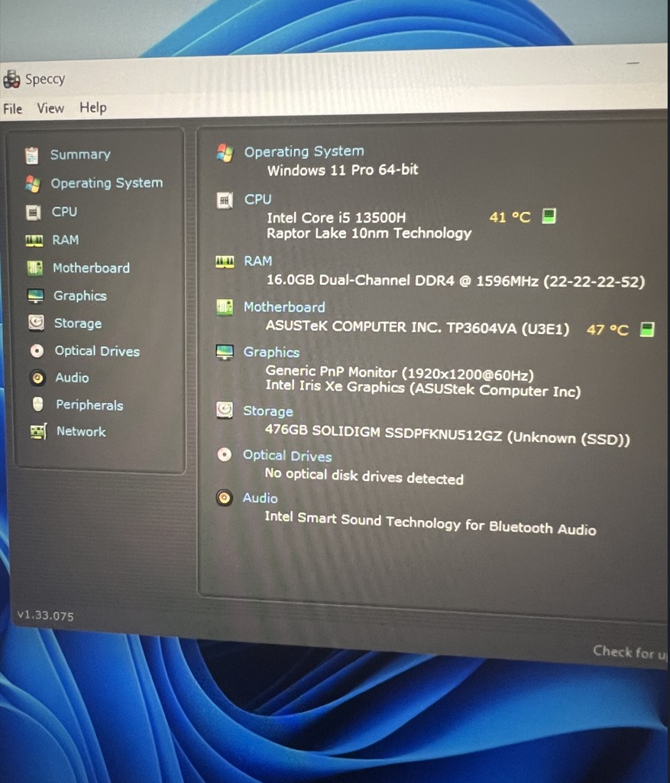The height and width of the screenshot is (783, 670).
Task: Click the 'Intel Iris Xe Graphics' line
Action: click(423, 388)
